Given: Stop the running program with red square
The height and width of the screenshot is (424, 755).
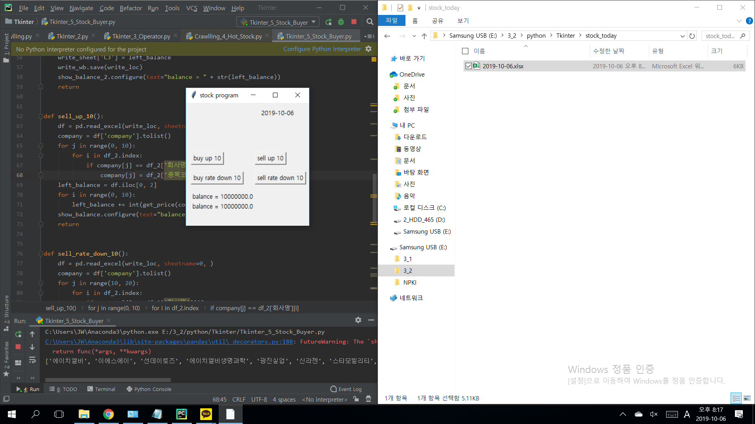Looking at the screenshot, I should point(354,22).
